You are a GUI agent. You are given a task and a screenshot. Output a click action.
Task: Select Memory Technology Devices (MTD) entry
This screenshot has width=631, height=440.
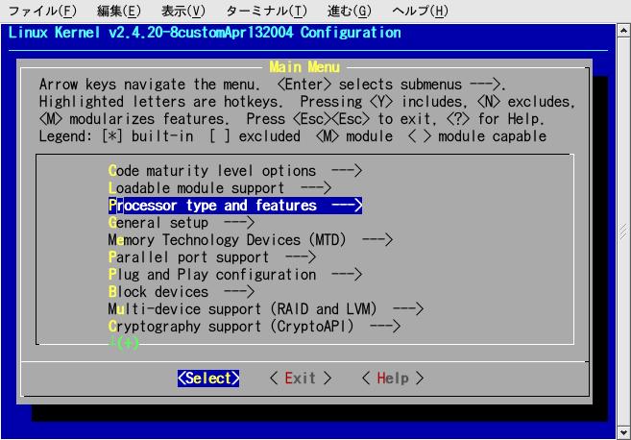point(251,240)
